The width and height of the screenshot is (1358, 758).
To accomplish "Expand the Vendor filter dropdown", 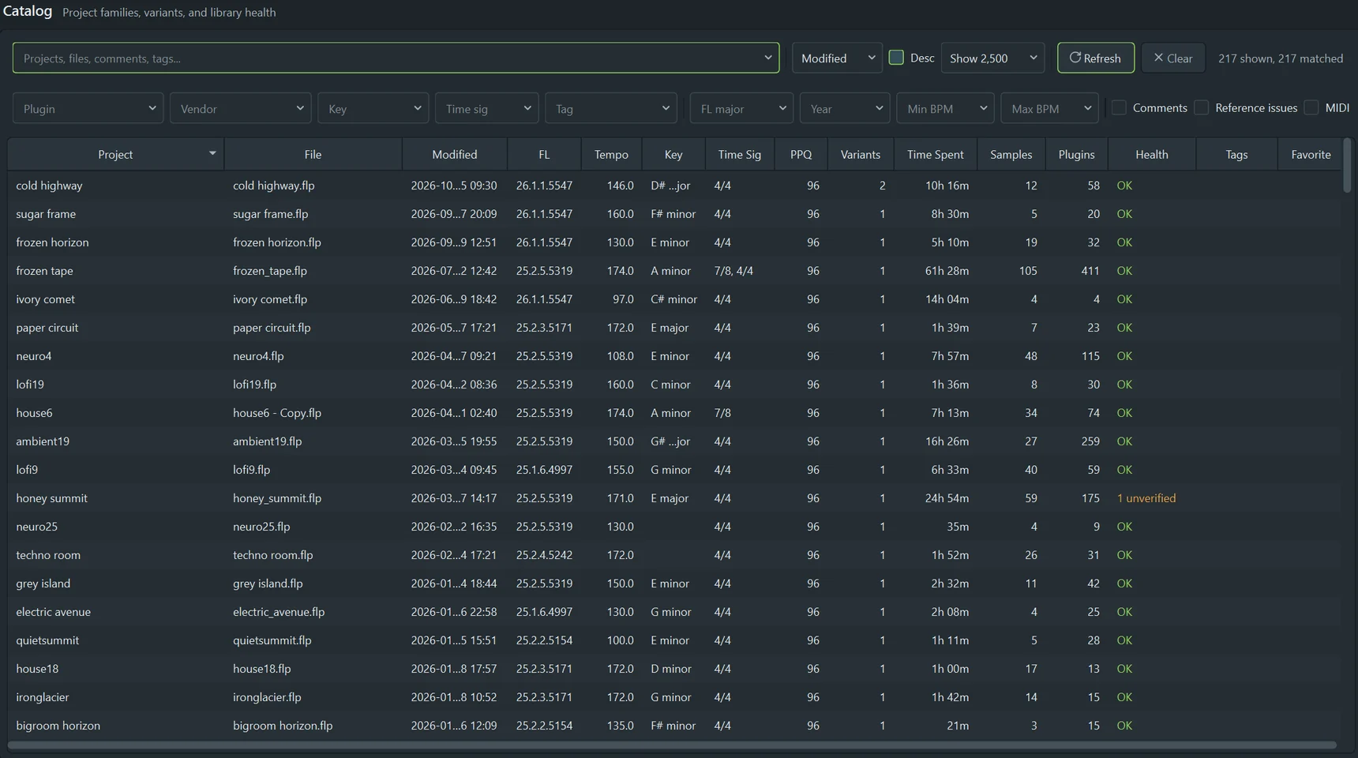I will click(x=241, y=108).
